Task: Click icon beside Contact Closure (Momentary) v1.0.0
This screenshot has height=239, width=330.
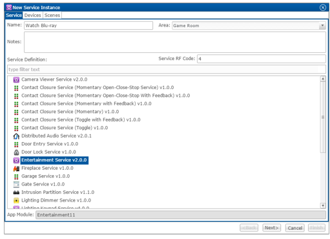Action: [x=16, y=112]
